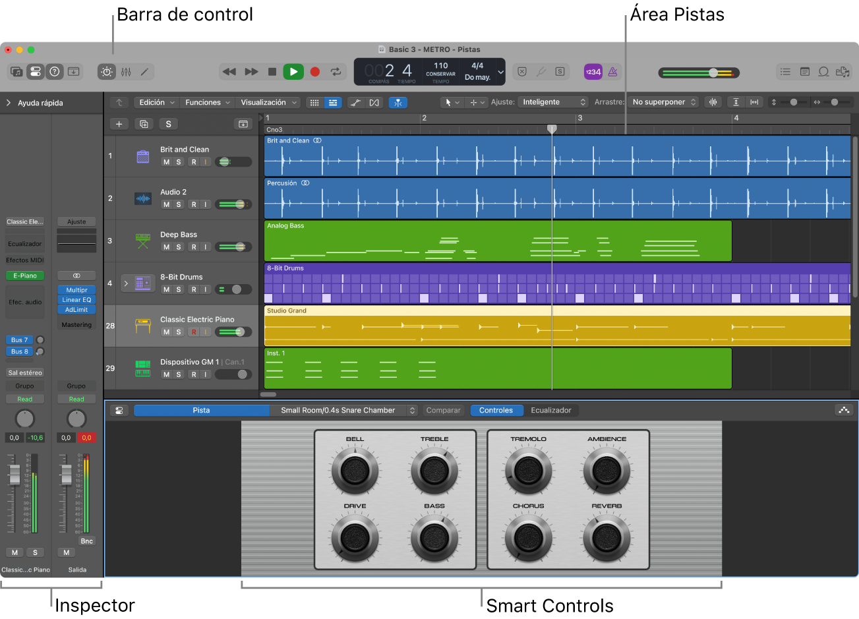This screenshot has height=619, width=859.
Task: Open the Visualización menu
Action: pos(268,102)
